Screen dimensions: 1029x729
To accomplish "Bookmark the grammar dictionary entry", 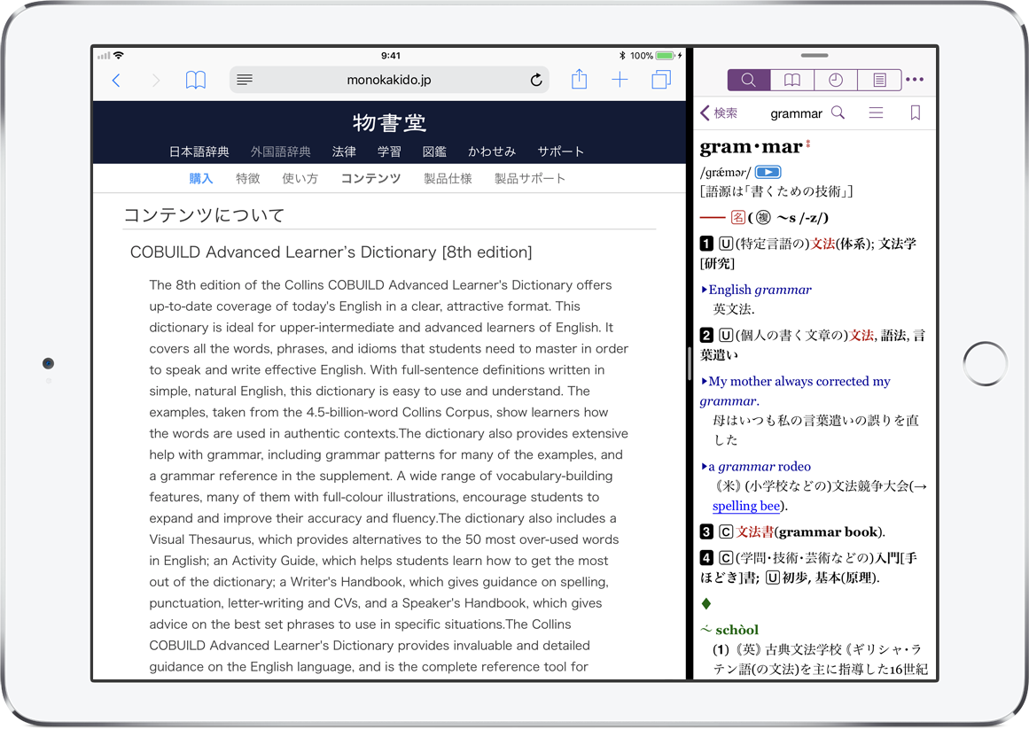I will point(916,113).
